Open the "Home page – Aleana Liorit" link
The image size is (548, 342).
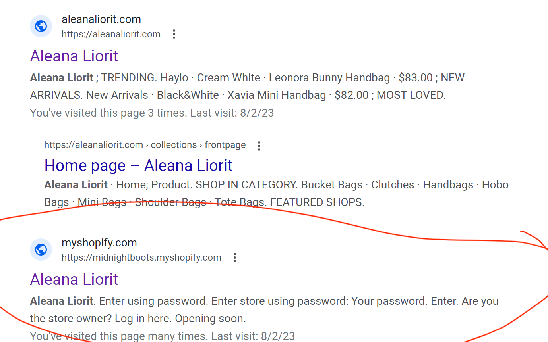coord(138,165)
